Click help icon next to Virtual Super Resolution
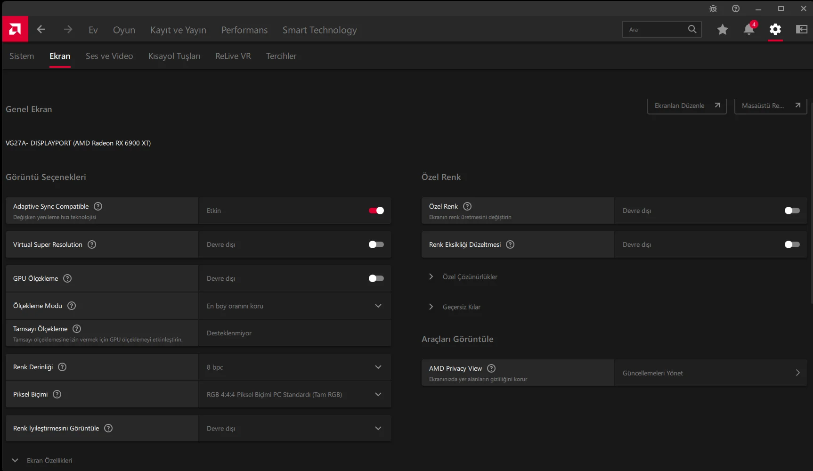The image size is (813, 471). 92,244
